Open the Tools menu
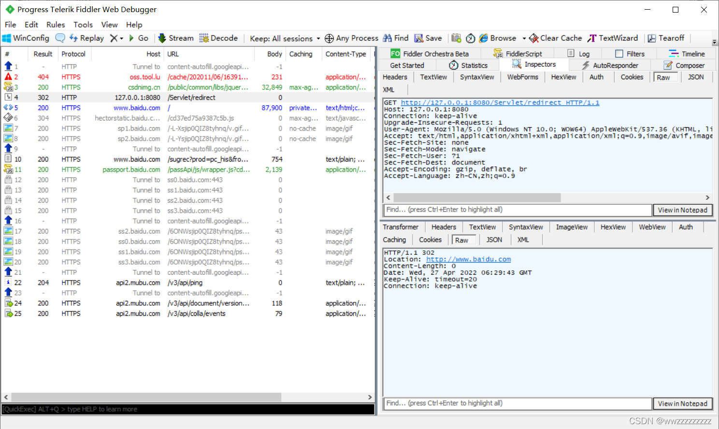 point(83,25)
